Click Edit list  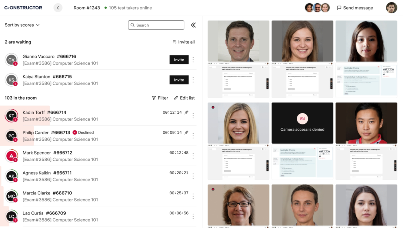coord(184,98)
